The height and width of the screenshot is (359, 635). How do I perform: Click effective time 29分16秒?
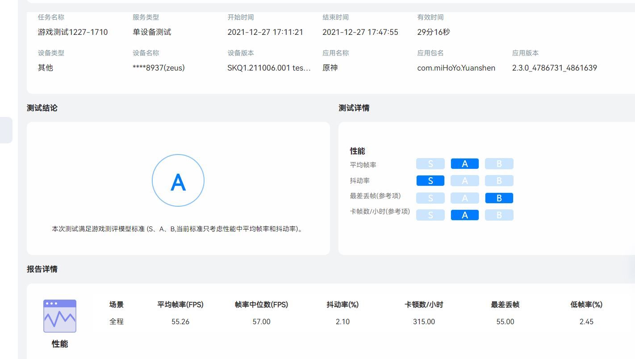tap(434, 32)
